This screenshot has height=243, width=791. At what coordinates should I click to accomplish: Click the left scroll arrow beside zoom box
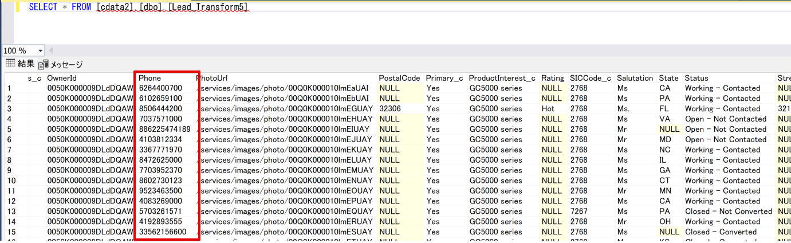[52, 51]
